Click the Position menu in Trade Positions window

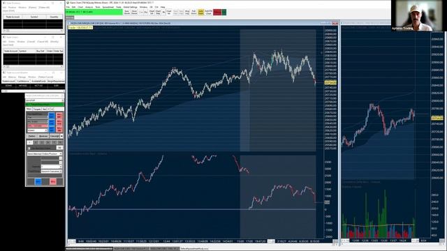[x=13, y=8]
